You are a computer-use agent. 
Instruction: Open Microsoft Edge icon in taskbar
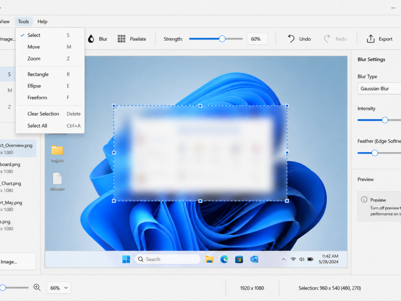coord(224,259)
